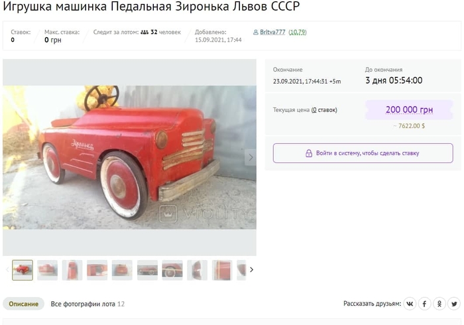The width and height of the screenshot is (464, 325).
Task: Click the user icon beside Britva777
Action: tap(256, 32)
